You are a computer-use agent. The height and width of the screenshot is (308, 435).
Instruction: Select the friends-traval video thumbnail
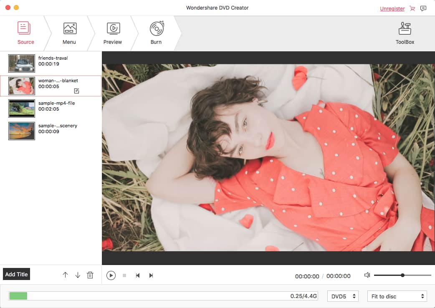(21, 63)
